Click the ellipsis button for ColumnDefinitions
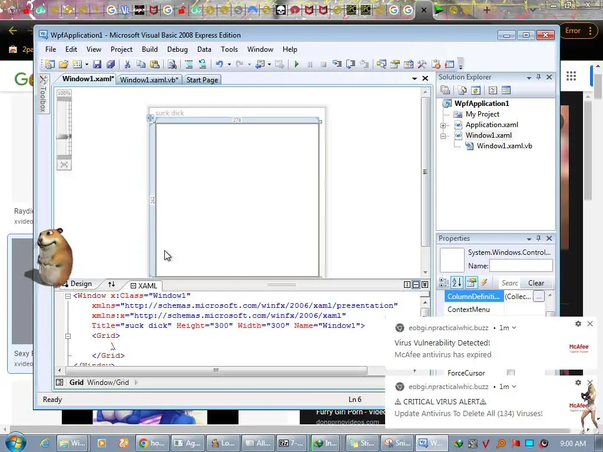Screen dimensions: 603x452 tap(539, 297)
